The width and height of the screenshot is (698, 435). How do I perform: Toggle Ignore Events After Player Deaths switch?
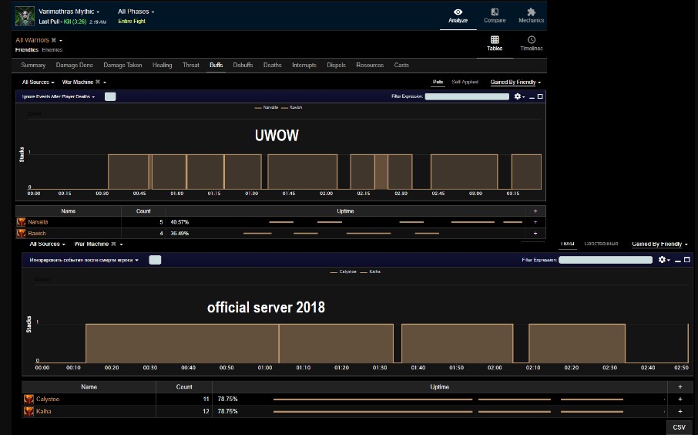coord(110,96)
